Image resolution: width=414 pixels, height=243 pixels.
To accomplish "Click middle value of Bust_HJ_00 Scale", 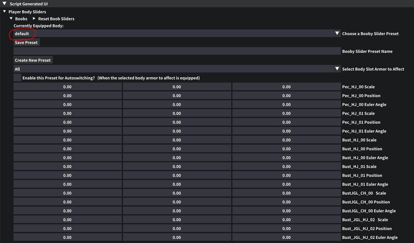I will pyautogui.click(x=177, y=140).
